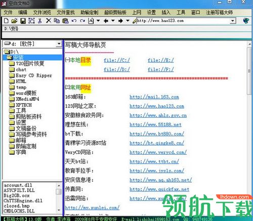The image size is (253, 221).
Task: Open the d: [软件] drive selector dropdown
Action: click(59, 44)
